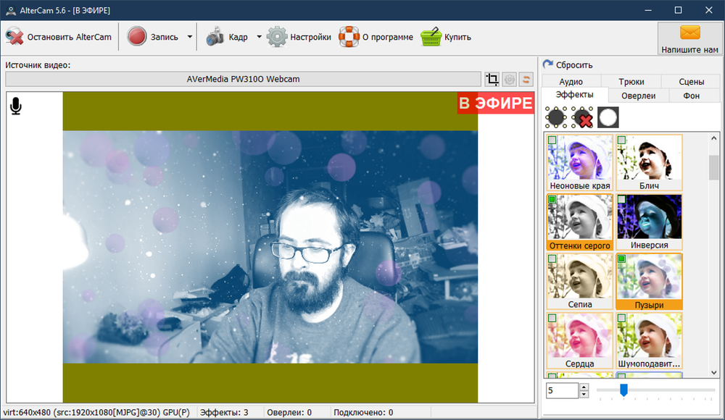The height and width of the screenshot is (420, 725).
Task: Click the white circle mask icon
Action: [x=608, y=117]
